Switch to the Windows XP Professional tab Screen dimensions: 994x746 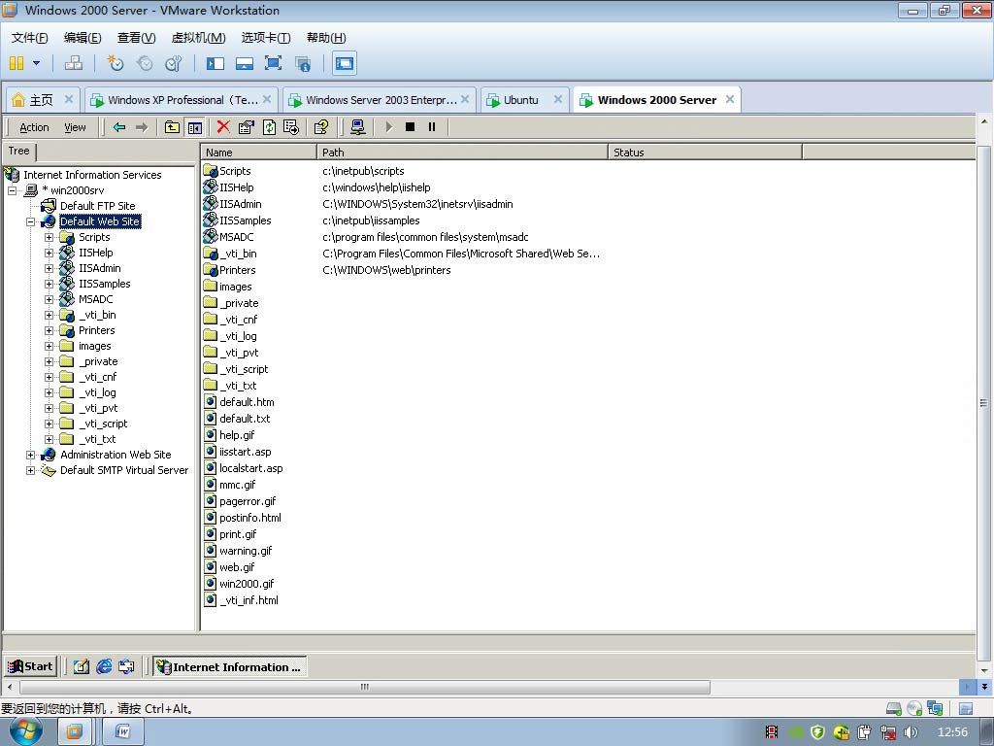[x=182, y=100]
